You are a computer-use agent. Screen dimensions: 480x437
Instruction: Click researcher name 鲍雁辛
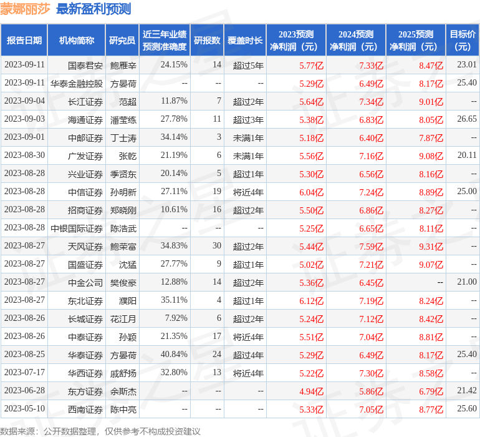(x=123, y=66)
